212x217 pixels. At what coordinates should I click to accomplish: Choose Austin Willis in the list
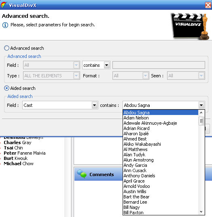161,191
